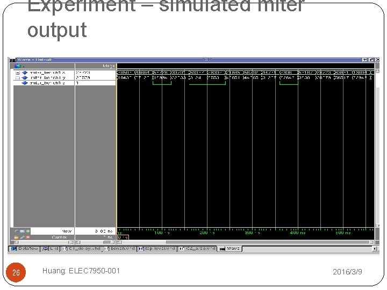Click the tab strip scroll arrow

(x=375, y=249)
